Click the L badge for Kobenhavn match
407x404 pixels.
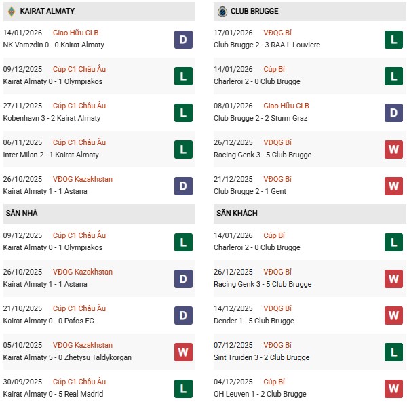tap(182, 113)
